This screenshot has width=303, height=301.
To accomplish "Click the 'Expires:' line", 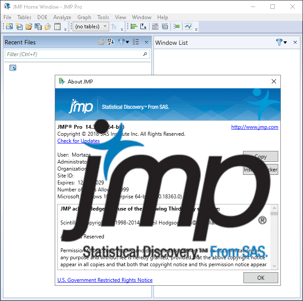I will tap(80, 183).
